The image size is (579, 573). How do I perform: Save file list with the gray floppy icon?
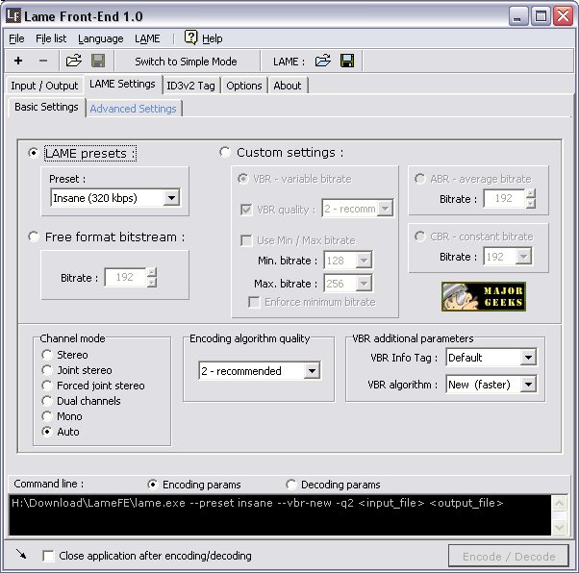click(98, 61)
